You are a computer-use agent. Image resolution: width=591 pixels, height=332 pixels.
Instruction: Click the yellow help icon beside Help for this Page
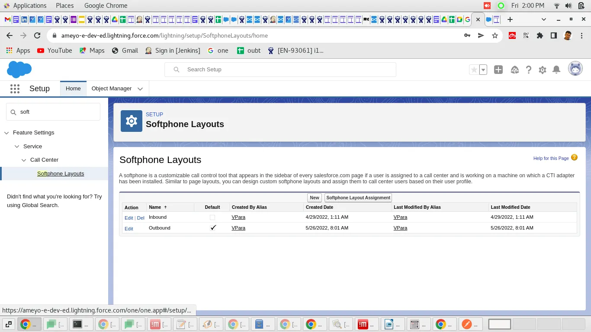574,158
